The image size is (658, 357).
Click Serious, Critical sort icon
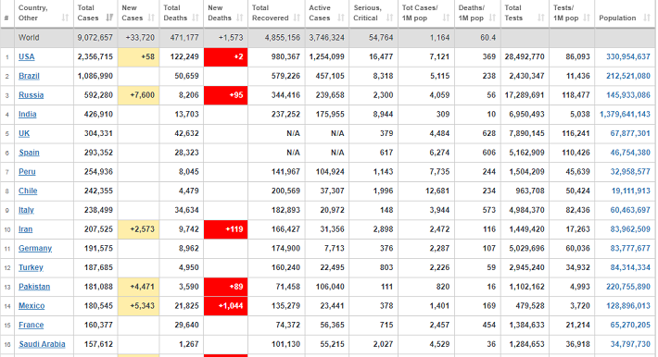point(390,18)
